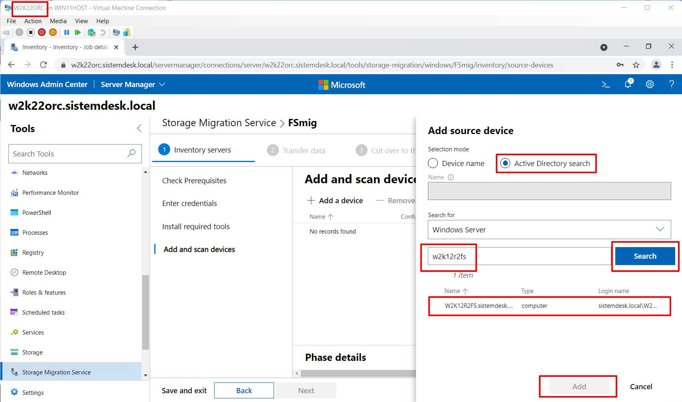Open the File menu
This screenshot has width=682, height=402.
pos(11,21)
